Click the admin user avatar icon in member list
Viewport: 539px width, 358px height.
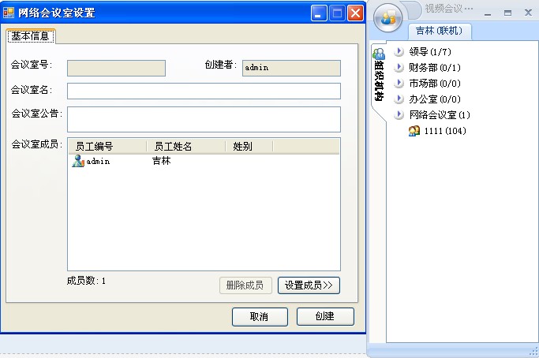click(78, 161)
